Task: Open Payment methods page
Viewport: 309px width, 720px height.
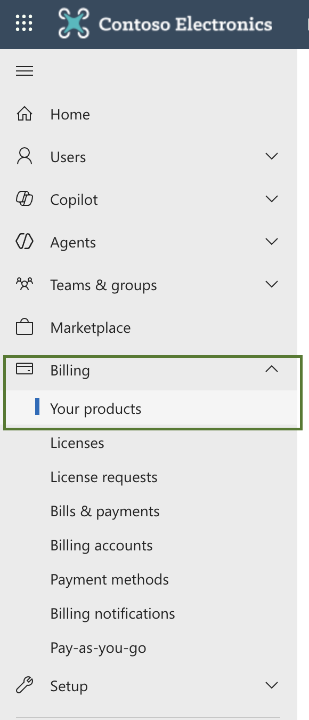Action: click(109, 580)
